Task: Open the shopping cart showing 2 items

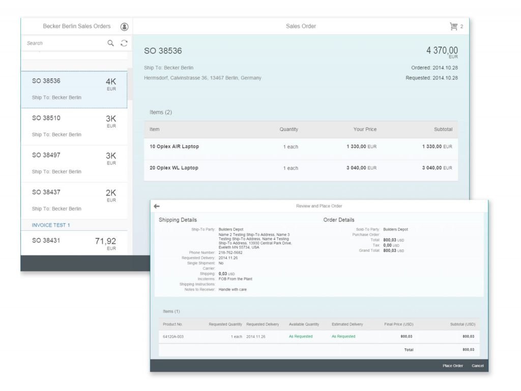Action: tap(453, 26)
